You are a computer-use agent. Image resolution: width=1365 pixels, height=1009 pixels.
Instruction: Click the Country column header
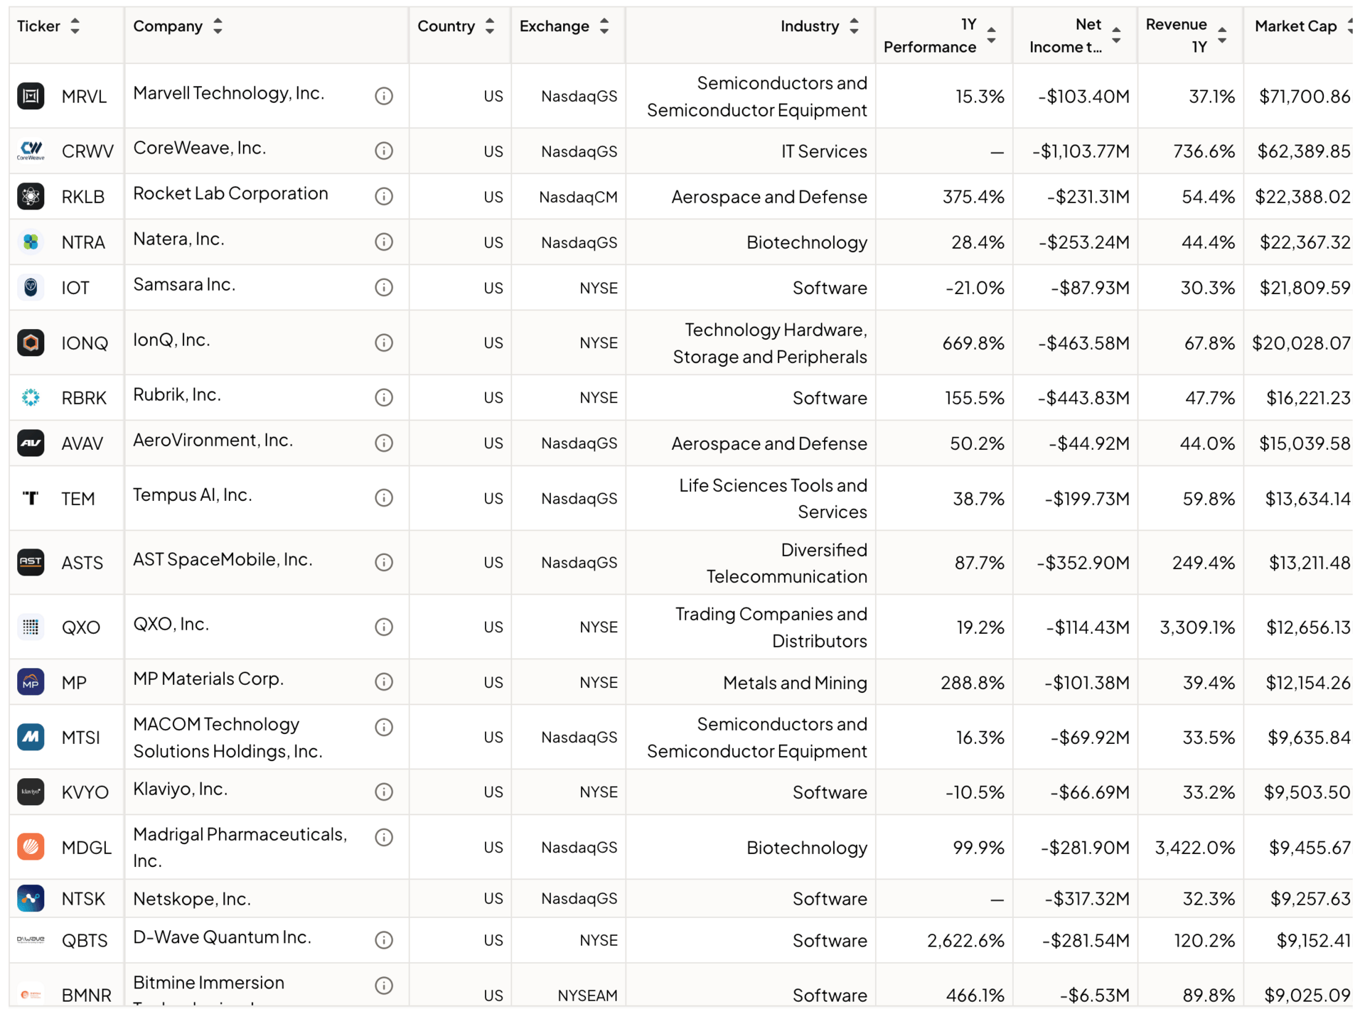[x=446, y=26]
